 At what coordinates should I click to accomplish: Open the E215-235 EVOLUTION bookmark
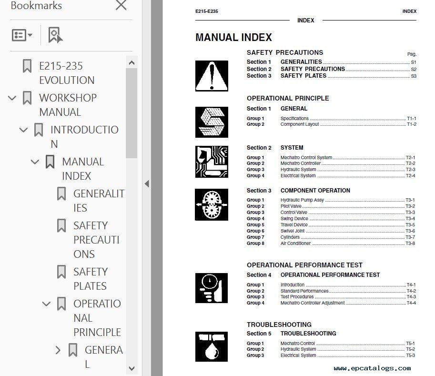67,73
